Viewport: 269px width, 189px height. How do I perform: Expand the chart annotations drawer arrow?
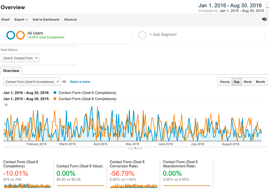click(x=135, y=148)
